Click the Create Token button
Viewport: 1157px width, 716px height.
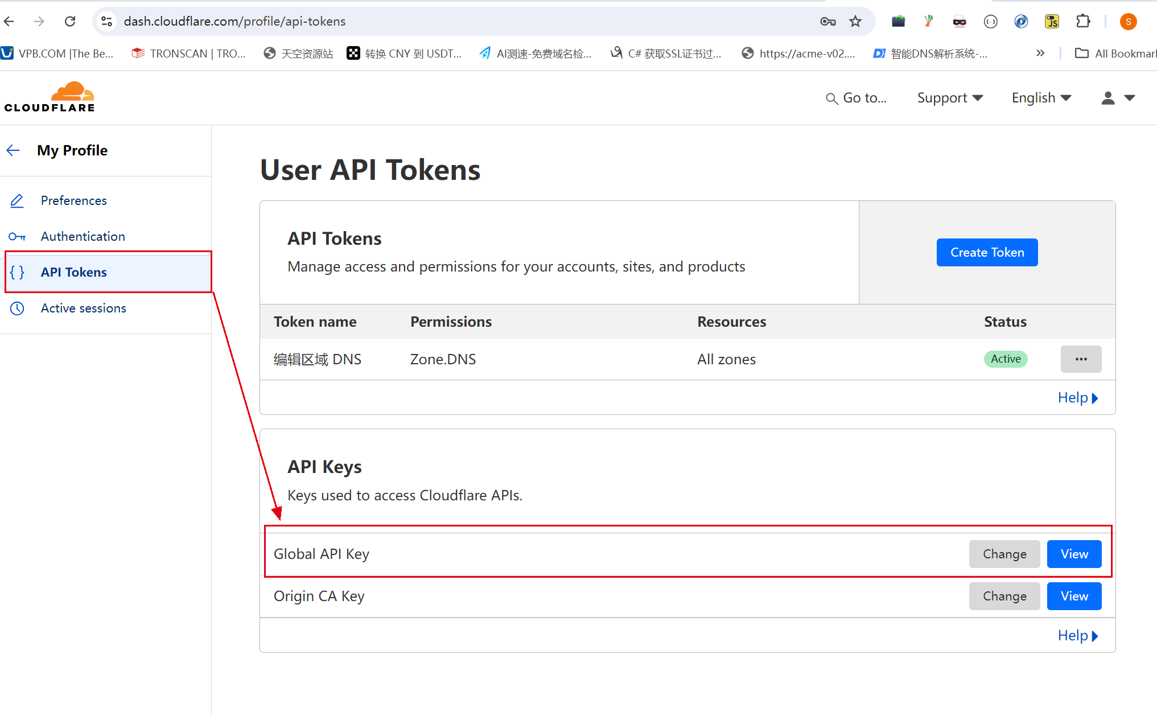(987, 252)
